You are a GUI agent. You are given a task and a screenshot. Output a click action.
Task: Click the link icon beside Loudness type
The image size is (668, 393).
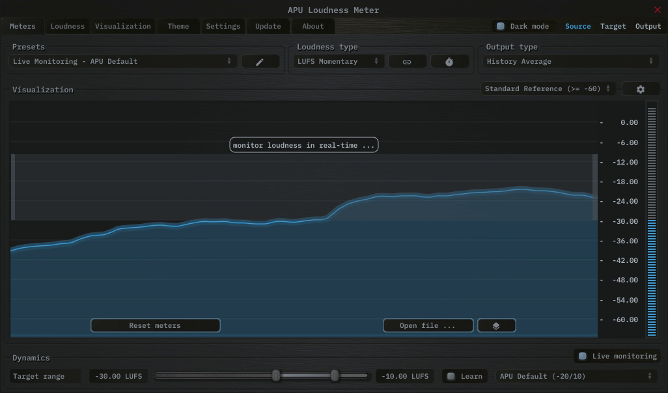coord(407,62)
